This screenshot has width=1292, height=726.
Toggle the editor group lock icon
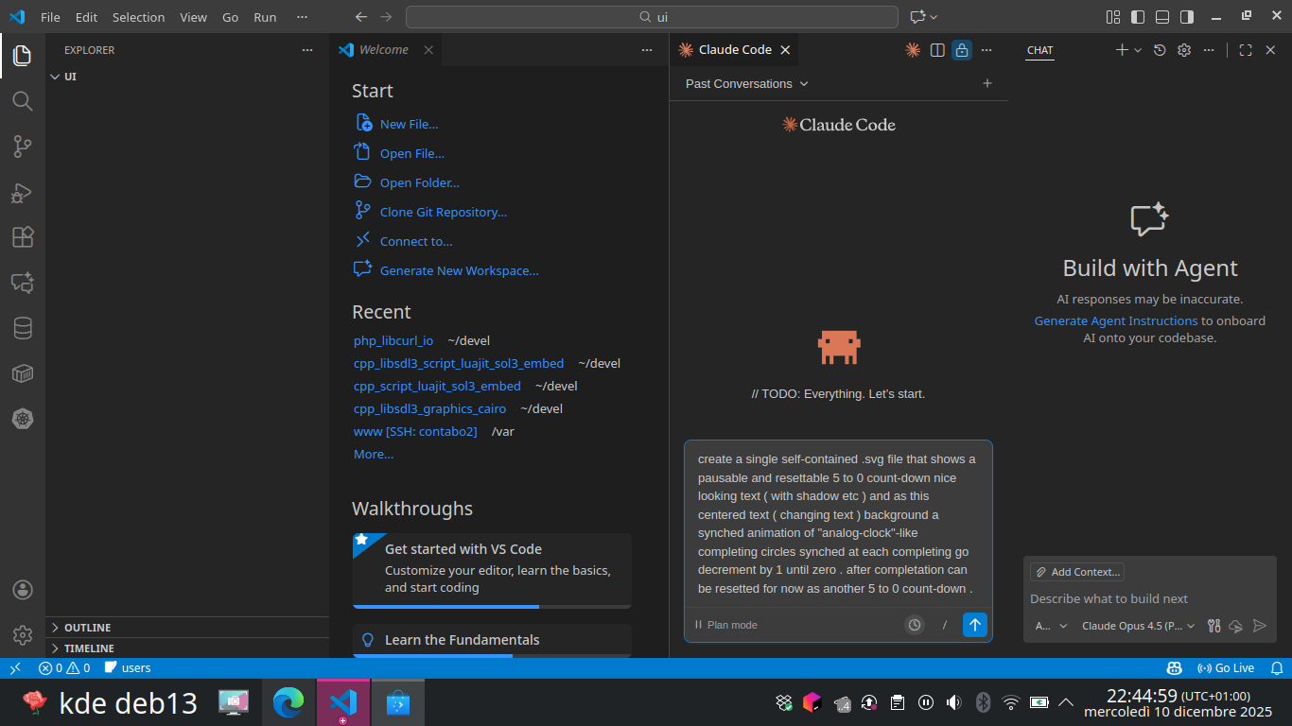pos(962,50)
